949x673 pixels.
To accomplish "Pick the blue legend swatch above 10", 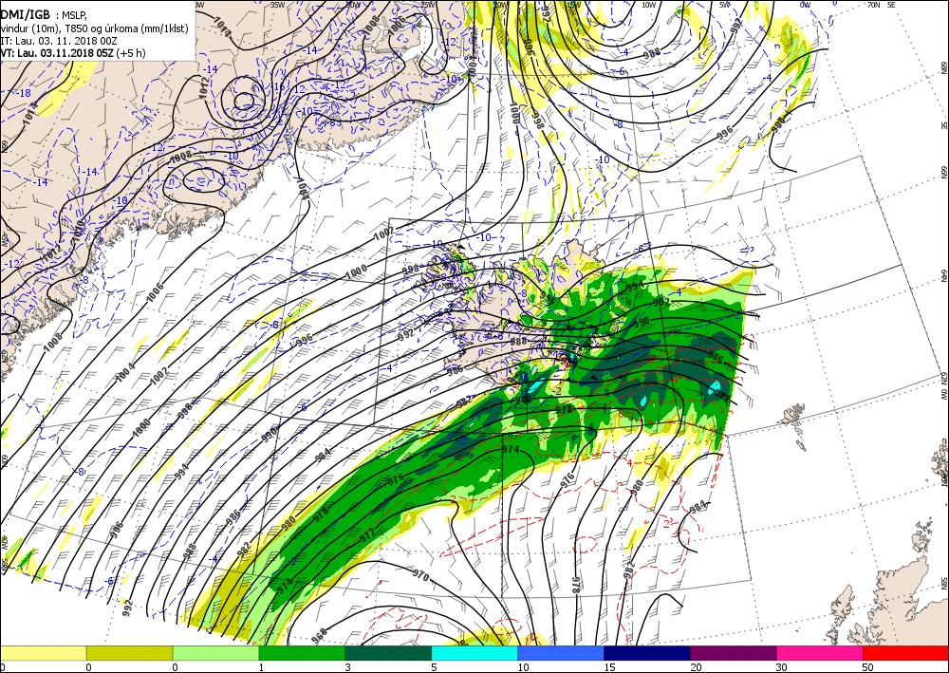I will (x=561, y=653).
